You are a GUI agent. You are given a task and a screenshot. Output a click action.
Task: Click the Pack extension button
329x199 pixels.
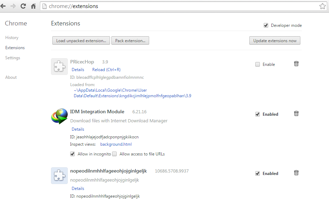(130, 41)
